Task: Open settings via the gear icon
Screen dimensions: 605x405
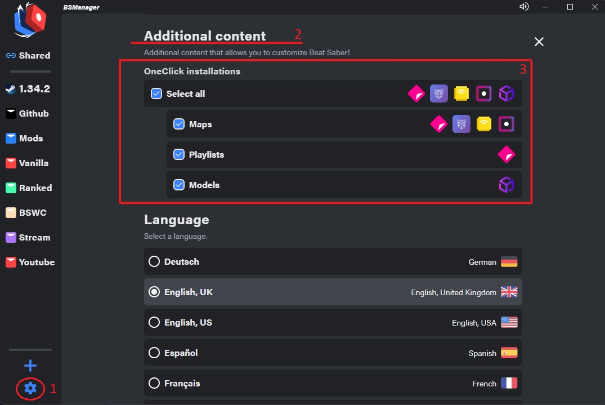Action: click(30, 388)
